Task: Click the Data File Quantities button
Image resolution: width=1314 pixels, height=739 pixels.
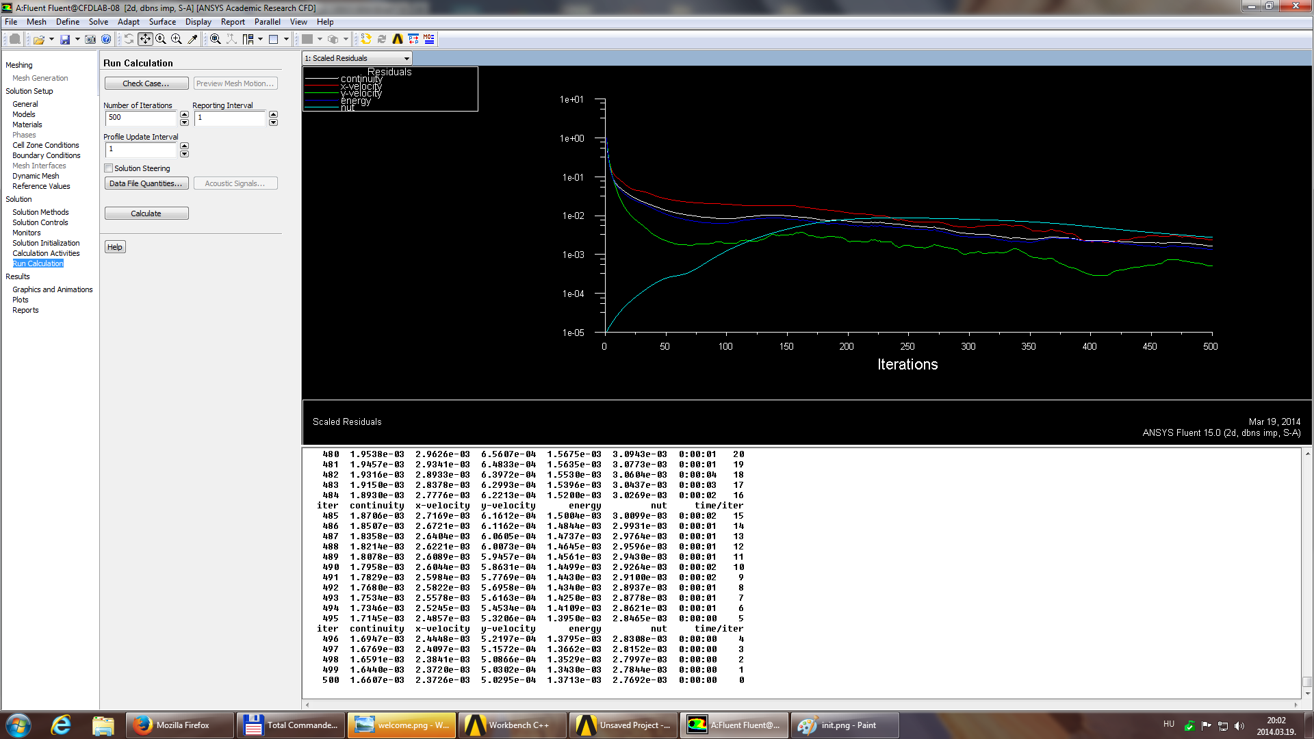Action: click(145, 183)
